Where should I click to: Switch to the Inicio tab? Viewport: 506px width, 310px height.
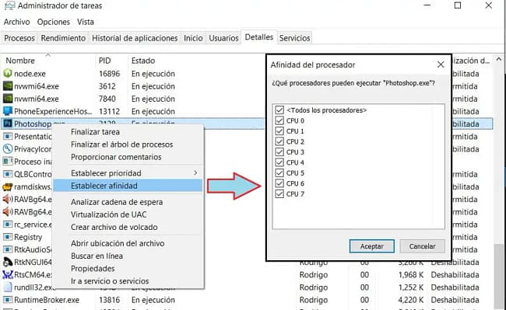pos(193,38)
